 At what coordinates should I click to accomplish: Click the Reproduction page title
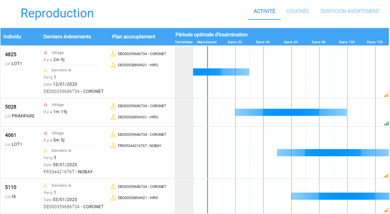click(57, 13)
